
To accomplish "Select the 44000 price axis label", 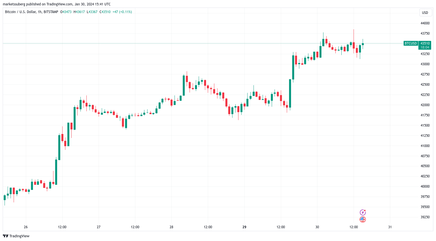I will coord(425,23).
